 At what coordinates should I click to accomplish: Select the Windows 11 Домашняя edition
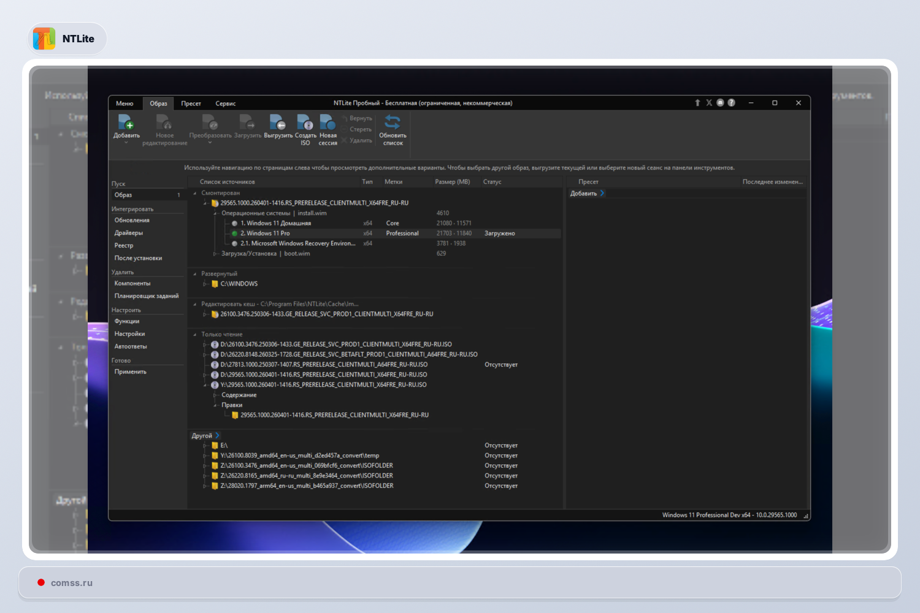275,223
